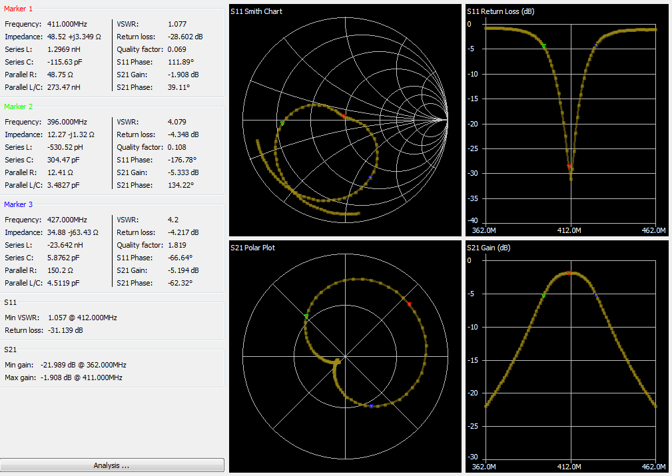Viewport: 672px width, 476px height.
Task: Click S21 Gain value -5.194 dB
Action: click(183, 270)
